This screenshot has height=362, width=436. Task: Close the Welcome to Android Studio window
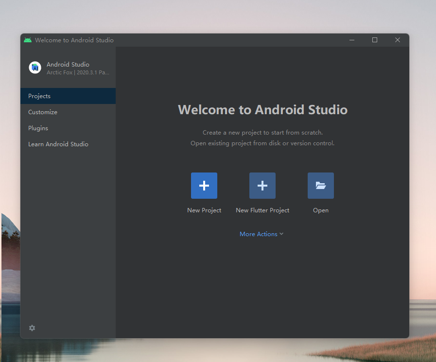tap(398, 40)
